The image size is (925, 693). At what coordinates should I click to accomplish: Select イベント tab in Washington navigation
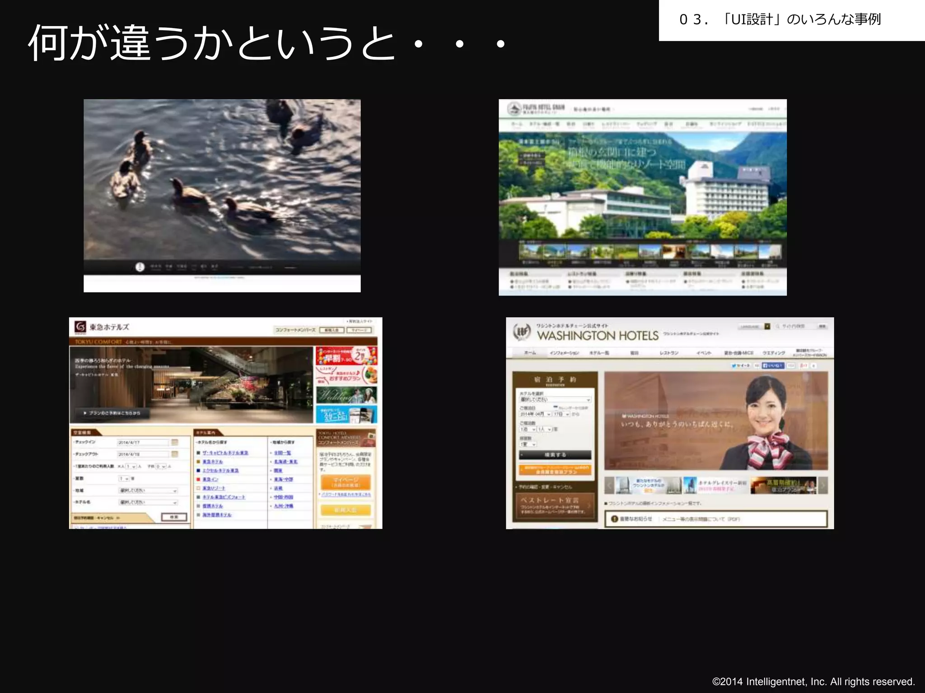(x=704, y=353)
